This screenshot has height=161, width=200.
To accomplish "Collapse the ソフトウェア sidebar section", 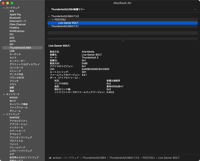I will point(4,114).
